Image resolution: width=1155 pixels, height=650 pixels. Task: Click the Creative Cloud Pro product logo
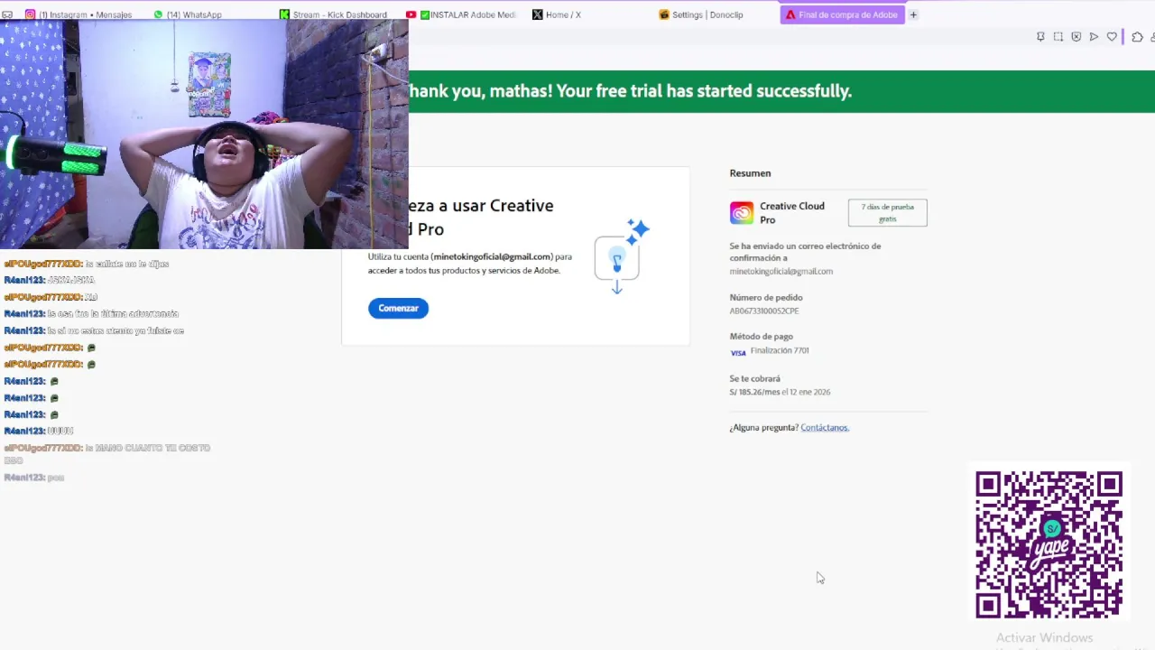point(742,213)
